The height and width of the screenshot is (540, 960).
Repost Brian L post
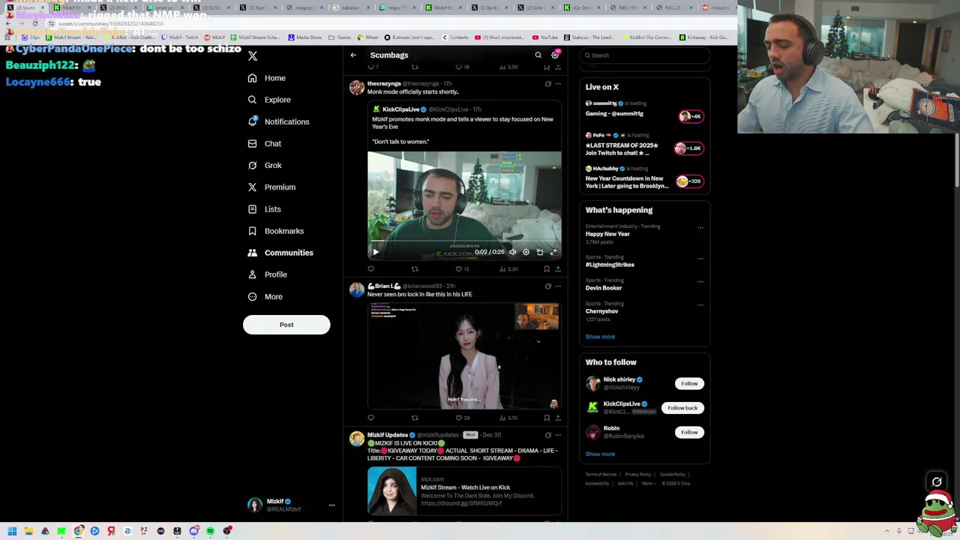click(415, 418)
